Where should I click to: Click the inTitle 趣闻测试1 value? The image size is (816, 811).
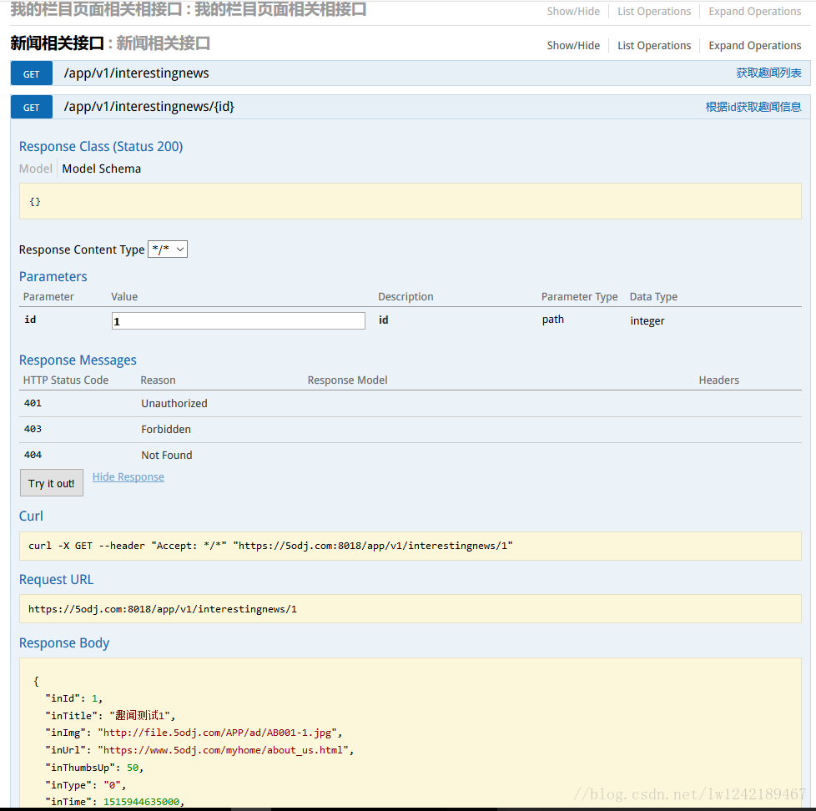click(x=139, y=716)
